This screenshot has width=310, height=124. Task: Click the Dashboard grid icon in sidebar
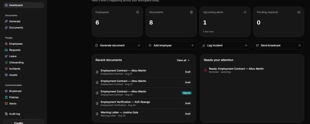6,5
